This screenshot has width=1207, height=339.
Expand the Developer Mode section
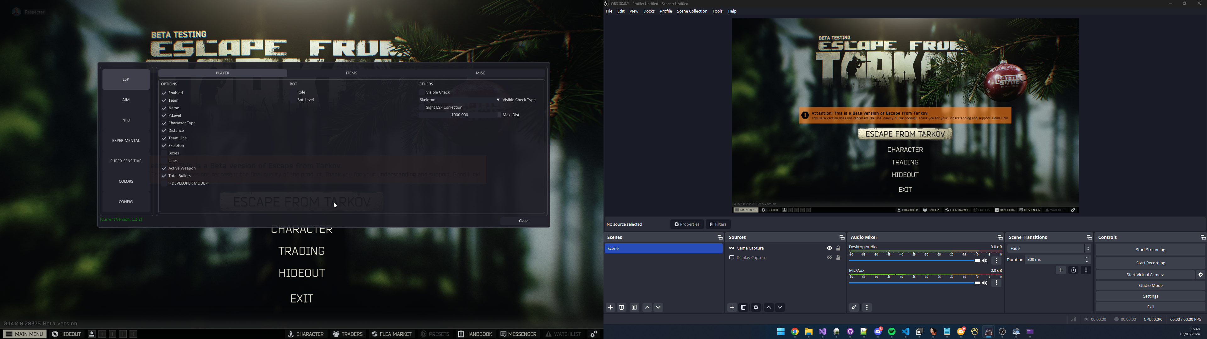(188, 184)
